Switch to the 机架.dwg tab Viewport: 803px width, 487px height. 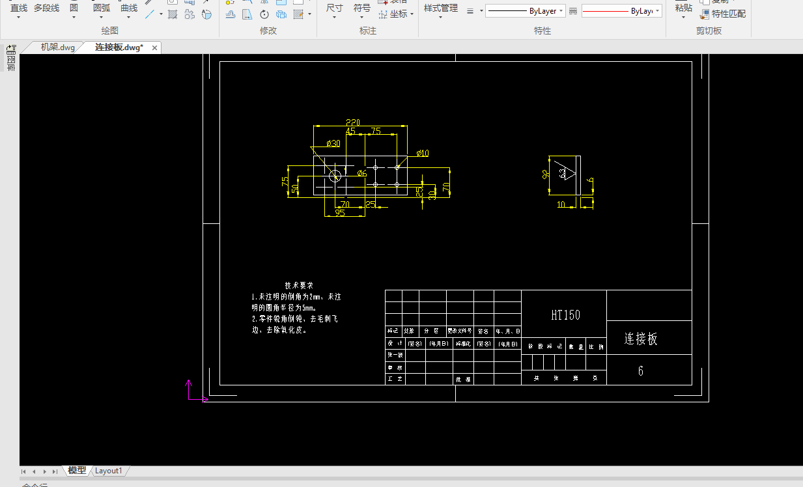57,47
